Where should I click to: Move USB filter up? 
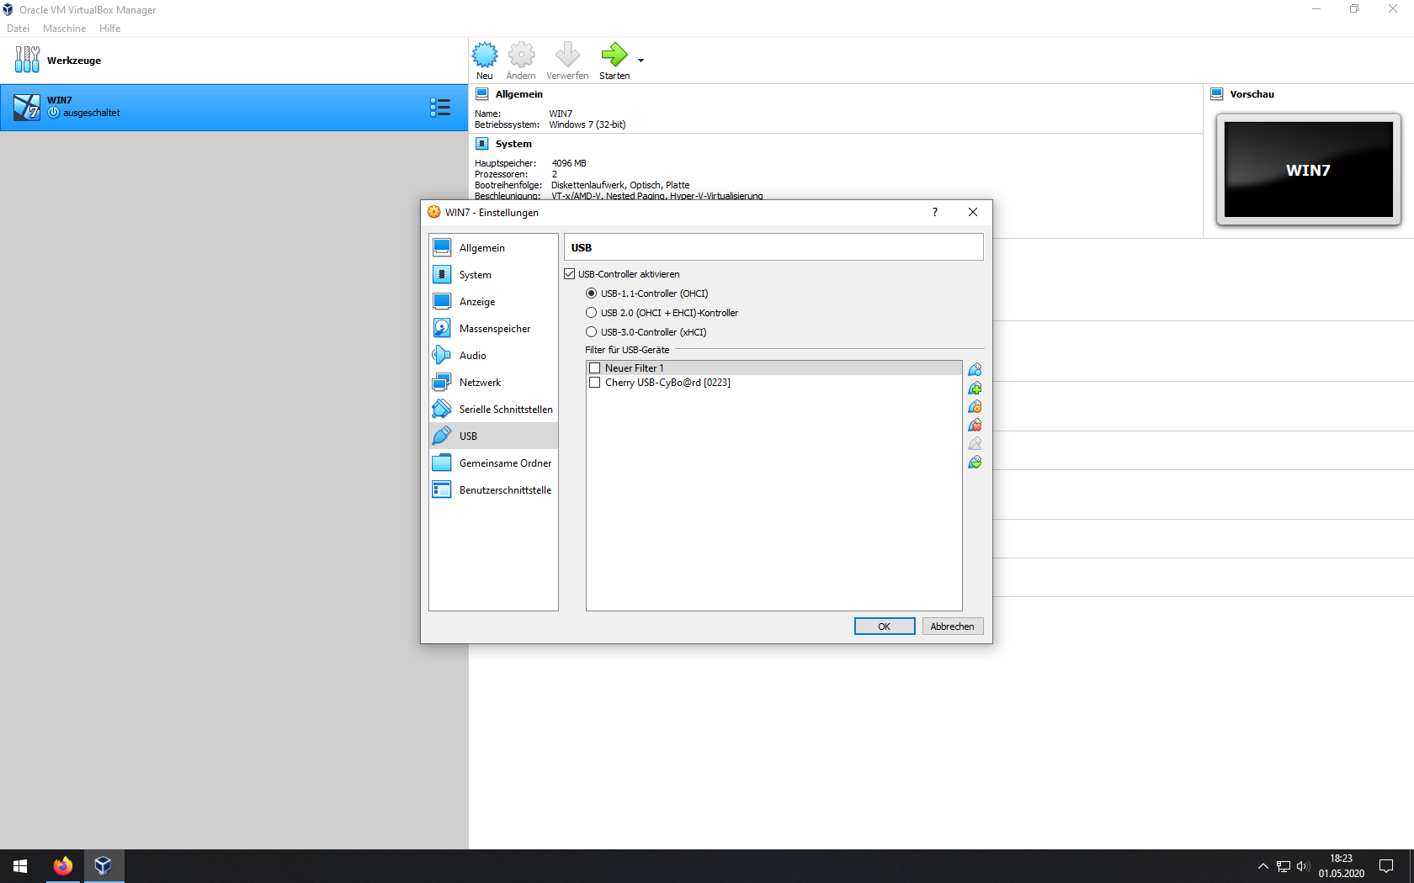coord(975,444)
